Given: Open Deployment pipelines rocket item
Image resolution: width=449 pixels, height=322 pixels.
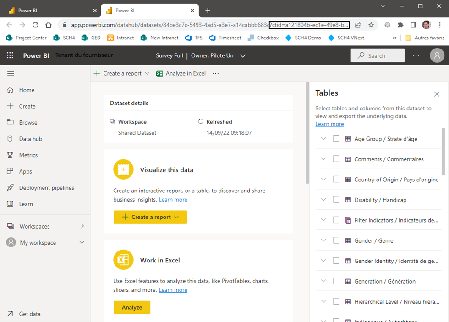Looking at the screenshot, I should click(46, 188).
